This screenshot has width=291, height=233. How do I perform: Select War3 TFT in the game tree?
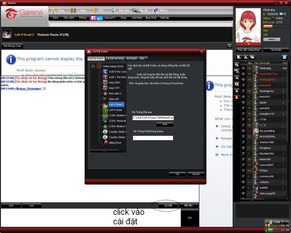114,88
